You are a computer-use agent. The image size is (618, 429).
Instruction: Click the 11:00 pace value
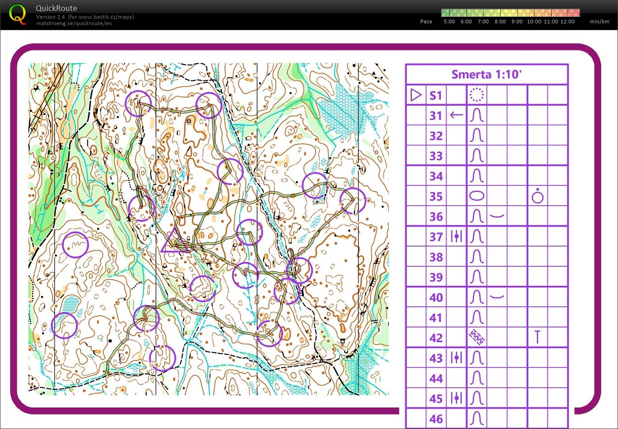[551, 21]
